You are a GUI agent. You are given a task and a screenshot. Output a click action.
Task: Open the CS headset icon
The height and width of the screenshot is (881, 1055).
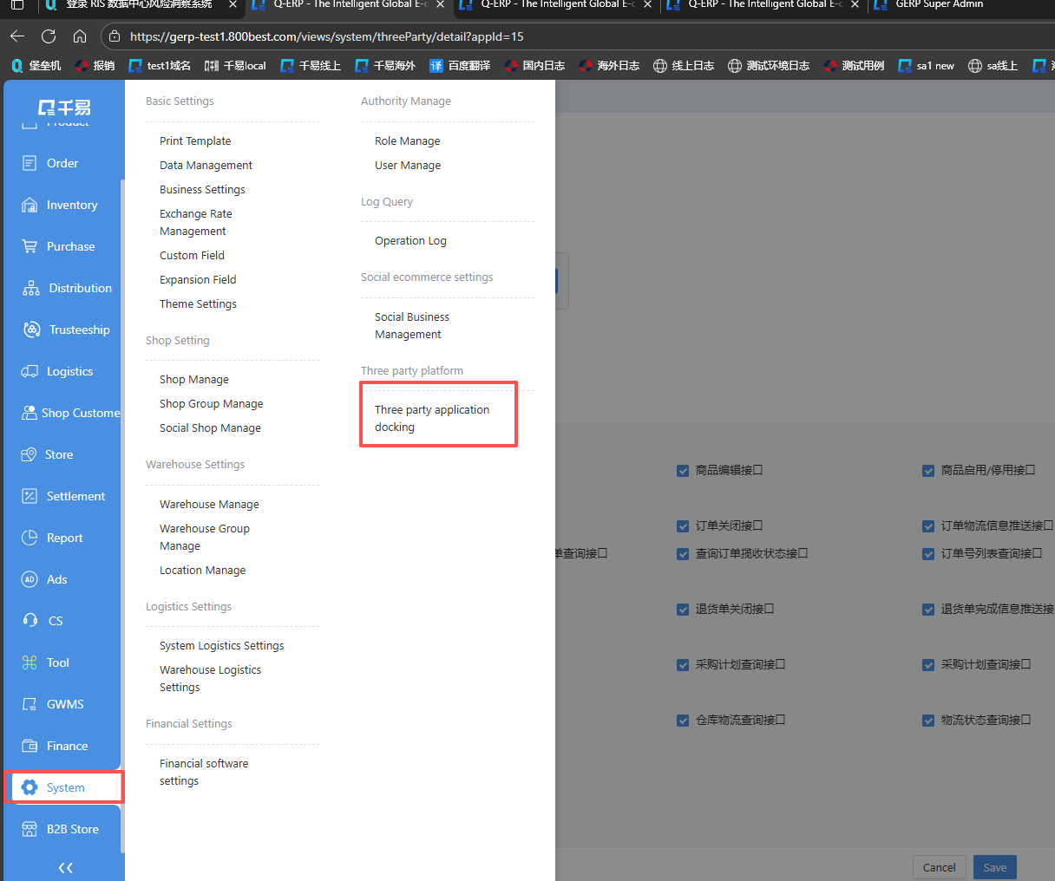click(29, 622)
